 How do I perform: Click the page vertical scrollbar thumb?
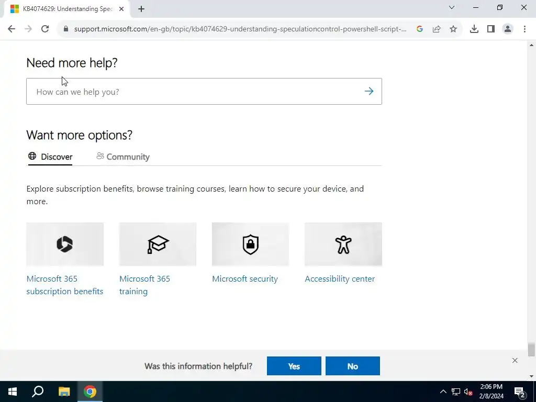click(x=531, y=350)
